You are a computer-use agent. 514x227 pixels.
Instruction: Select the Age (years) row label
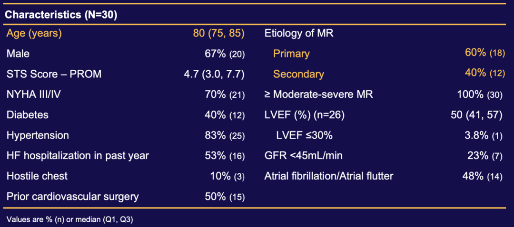[34, 33]
